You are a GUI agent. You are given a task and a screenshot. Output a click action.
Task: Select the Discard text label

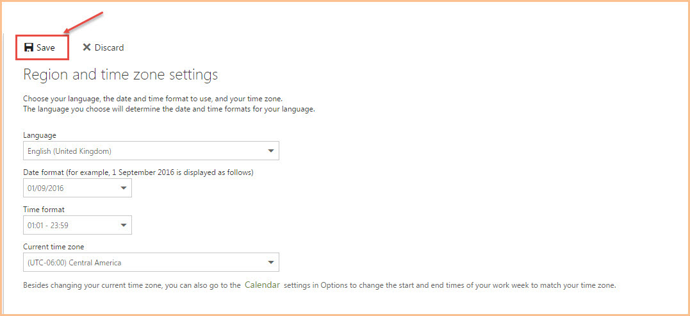(109, 47)
